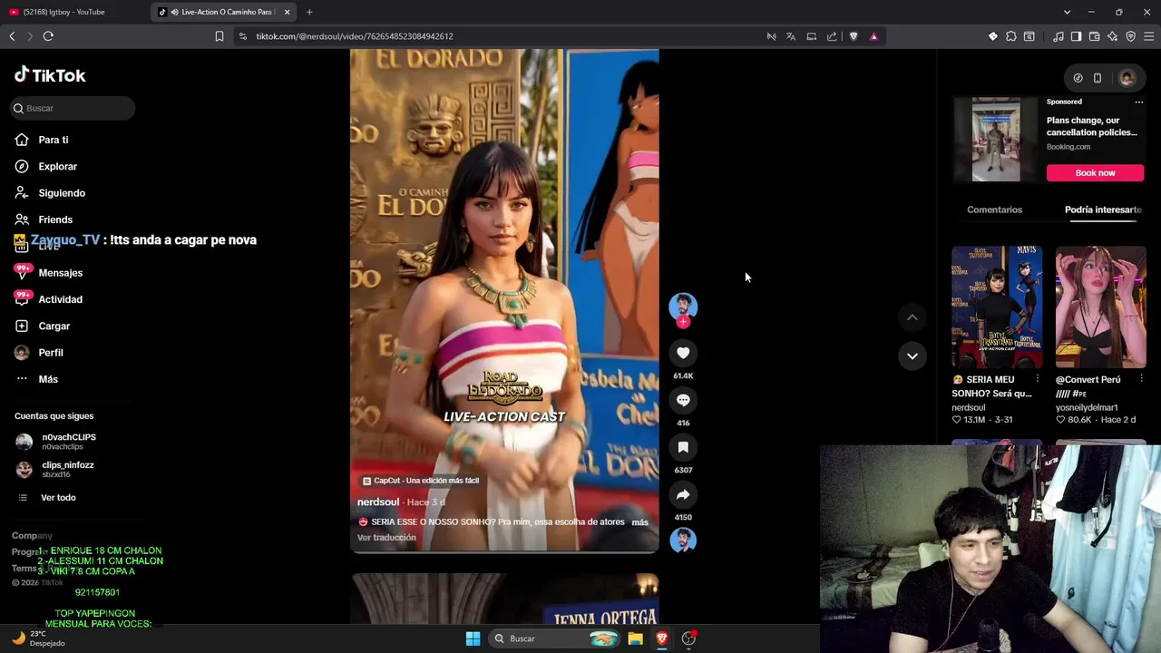Close the Live-Action O Caminho tab

(288, 12)
